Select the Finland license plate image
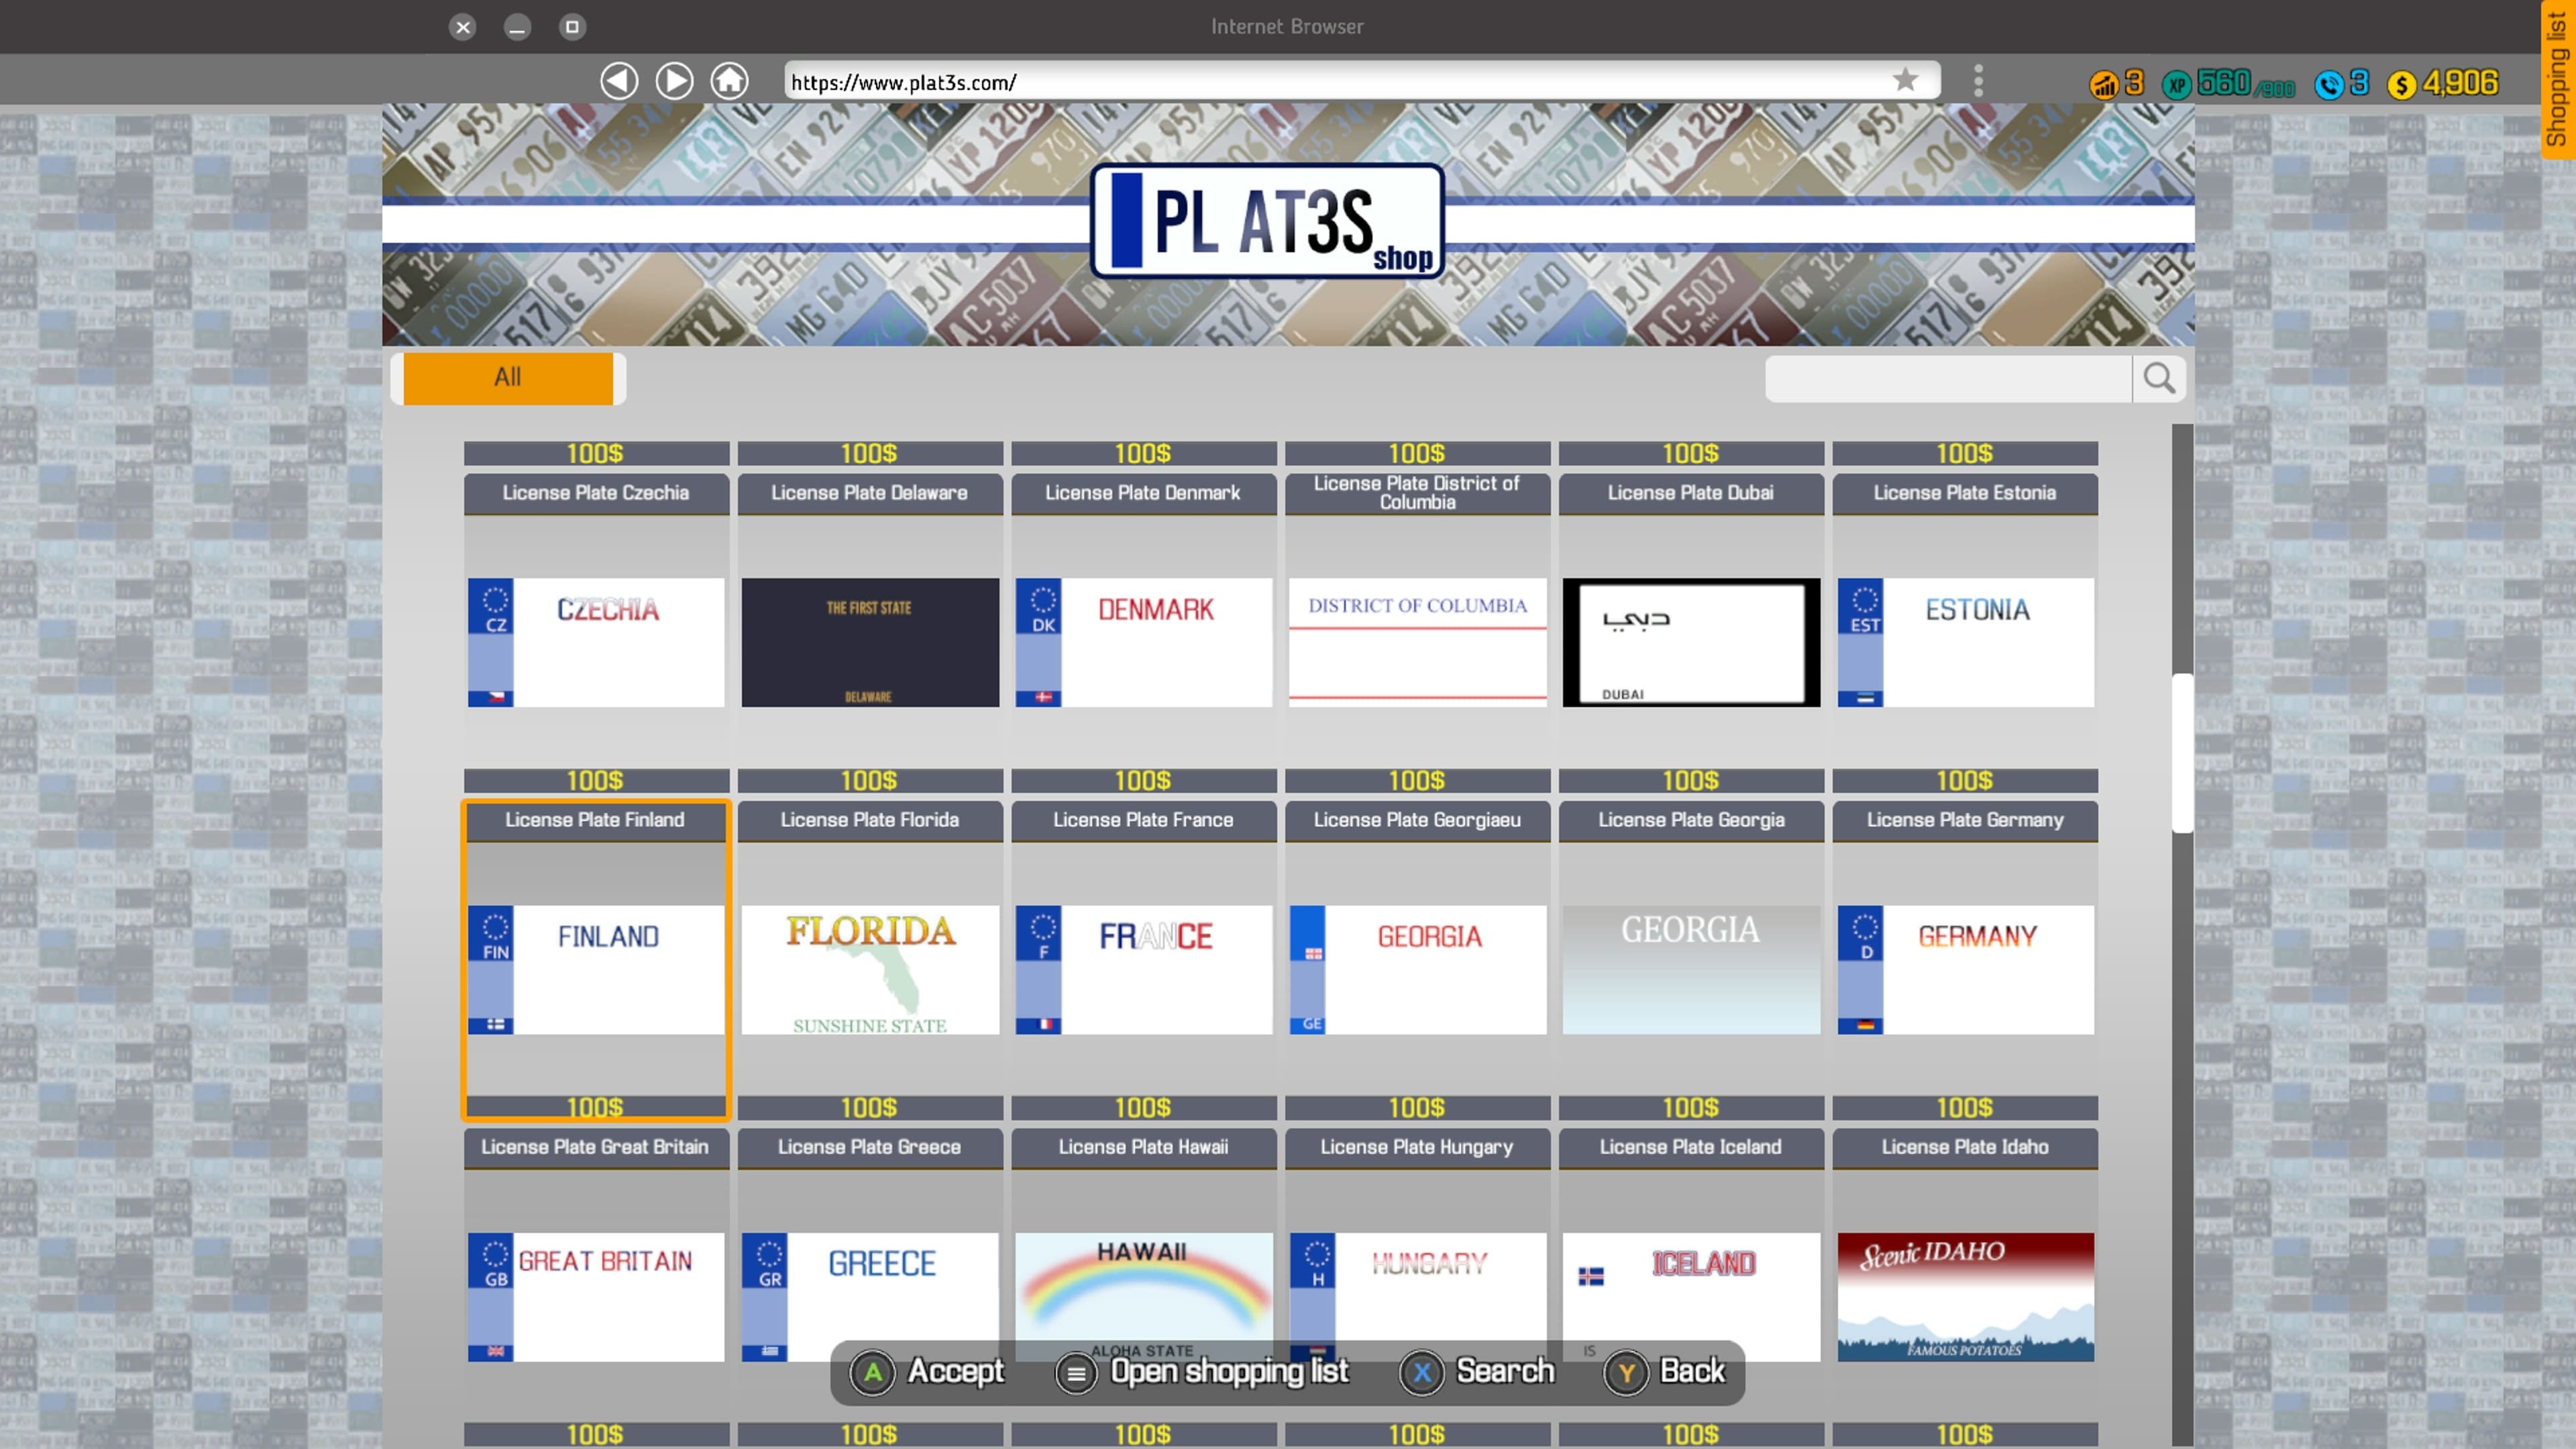The image size is (2576, 1449). click(596, 969)
